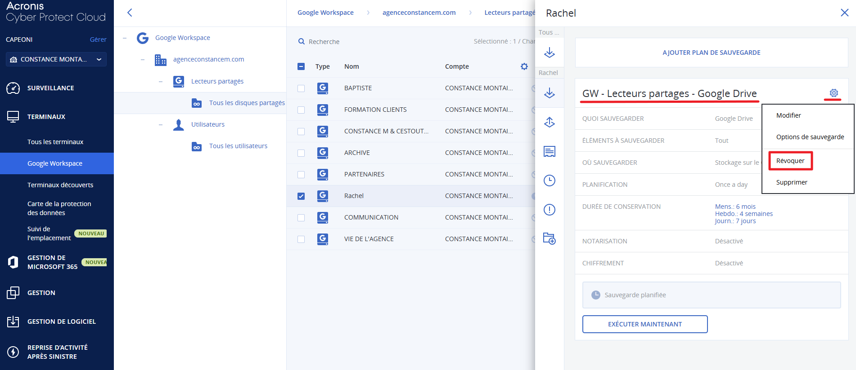Click the BAPTISTE drive type icon
The height and width of the screenshot is (370, 856).
click(323, 88)
